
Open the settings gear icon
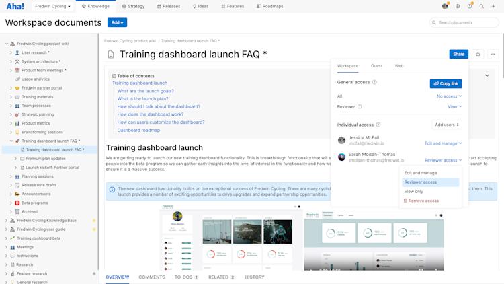click(x=458, y=6)
